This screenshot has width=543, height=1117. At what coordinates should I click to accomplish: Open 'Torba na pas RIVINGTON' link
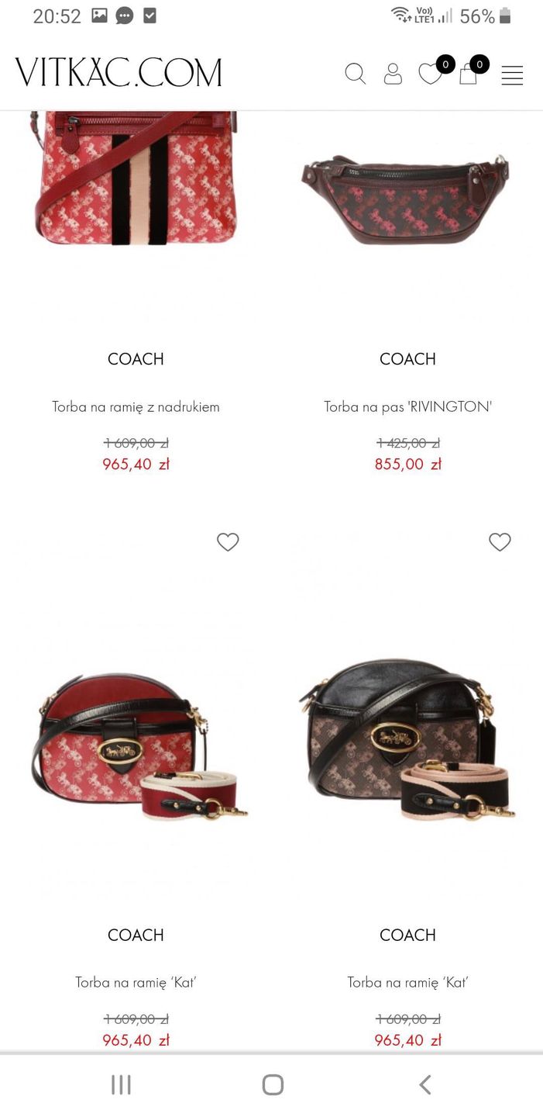click(408, 406)
